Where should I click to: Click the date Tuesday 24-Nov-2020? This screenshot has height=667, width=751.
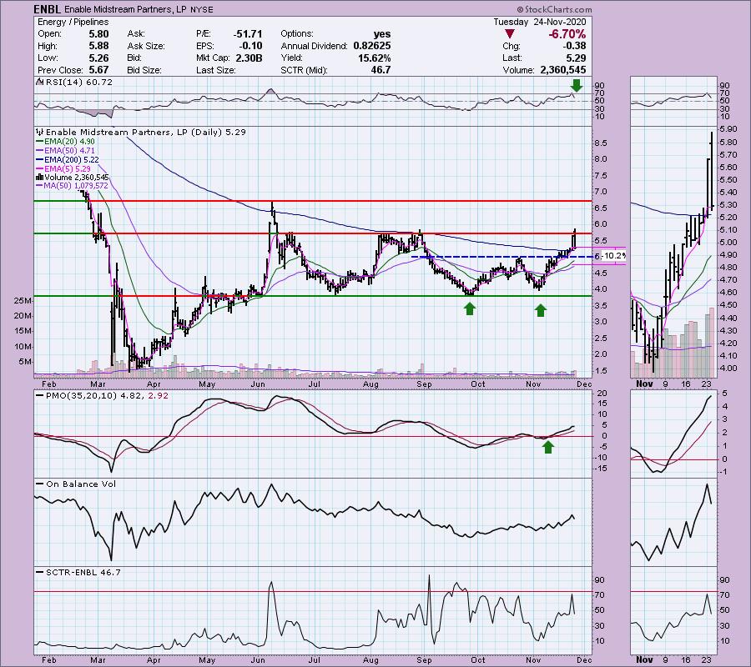(x=540, y=22)
